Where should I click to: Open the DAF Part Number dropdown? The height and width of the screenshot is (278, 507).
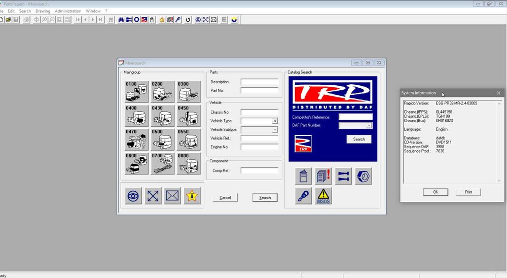pos(369,126)
